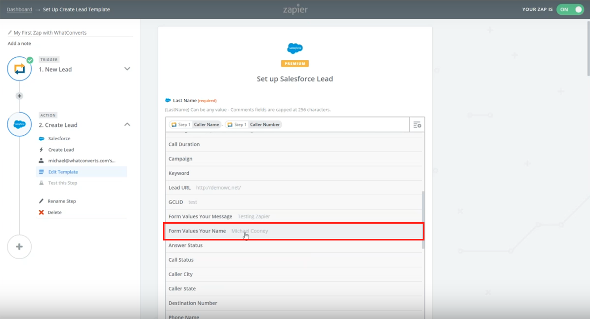
Task: Select Destination Number from field list
Action: pos(294,303)
